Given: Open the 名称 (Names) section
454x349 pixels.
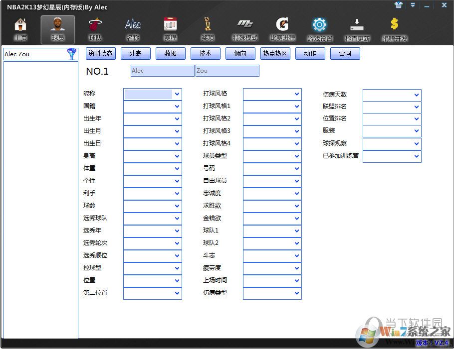Looking at the screenshot, I should pos(132,28).
